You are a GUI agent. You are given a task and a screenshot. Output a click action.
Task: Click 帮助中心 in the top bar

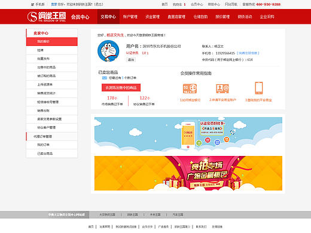(x=214, y=4)
